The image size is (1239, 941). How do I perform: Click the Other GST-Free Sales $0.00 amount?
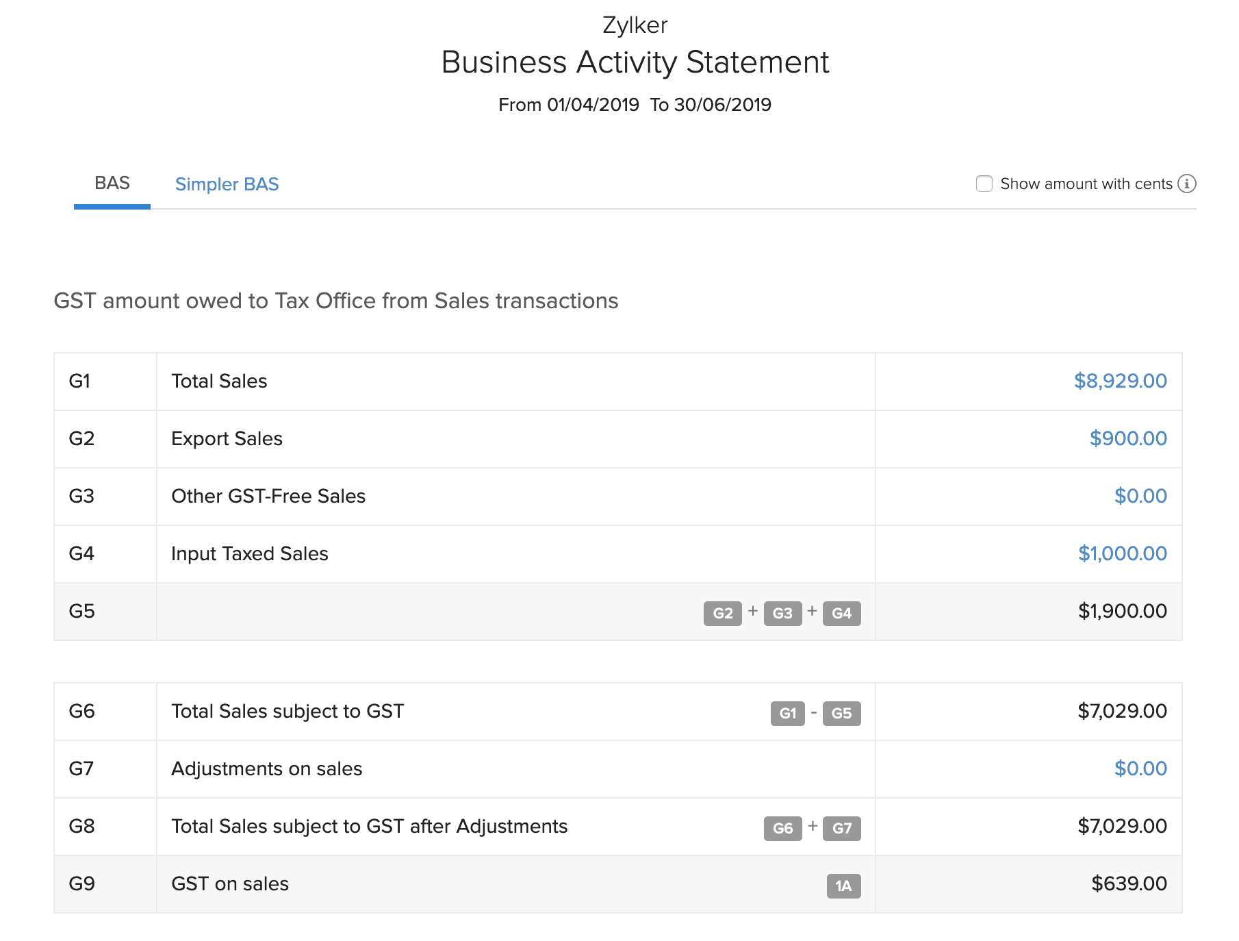point(1140,496)
